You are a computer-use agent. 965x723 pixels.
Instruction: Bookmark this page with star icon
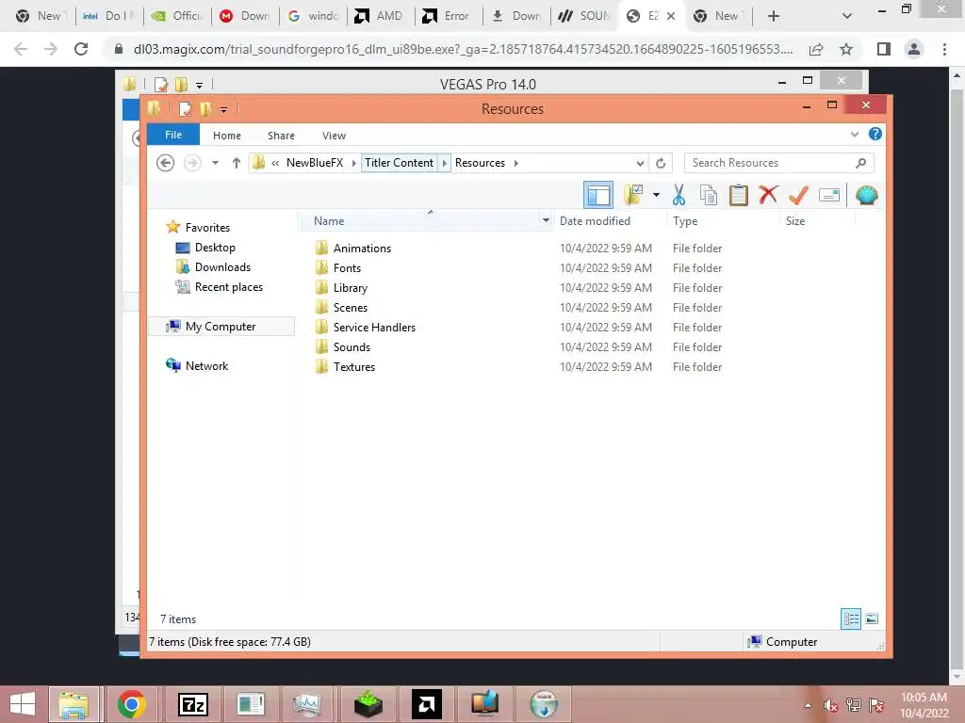(x=846, y=49)
